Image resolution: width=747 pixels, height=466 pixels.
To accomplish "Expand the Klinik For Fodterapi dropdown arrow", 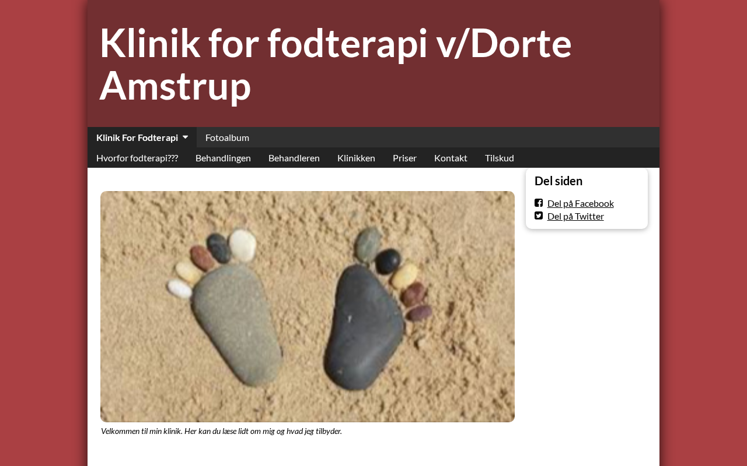I will pyautogui.click(x=185, y=137).
